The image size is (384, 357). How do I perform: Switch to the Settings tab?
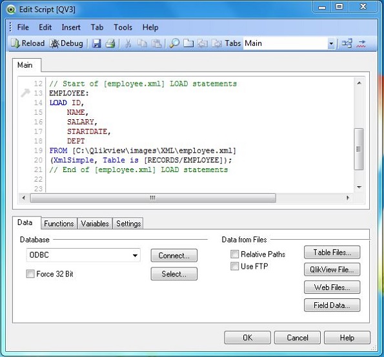pos(128,224)
